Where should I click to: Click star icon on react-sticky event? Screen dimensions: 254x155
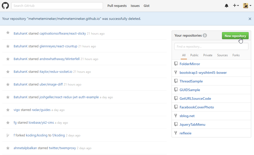(x=8, y=33)
